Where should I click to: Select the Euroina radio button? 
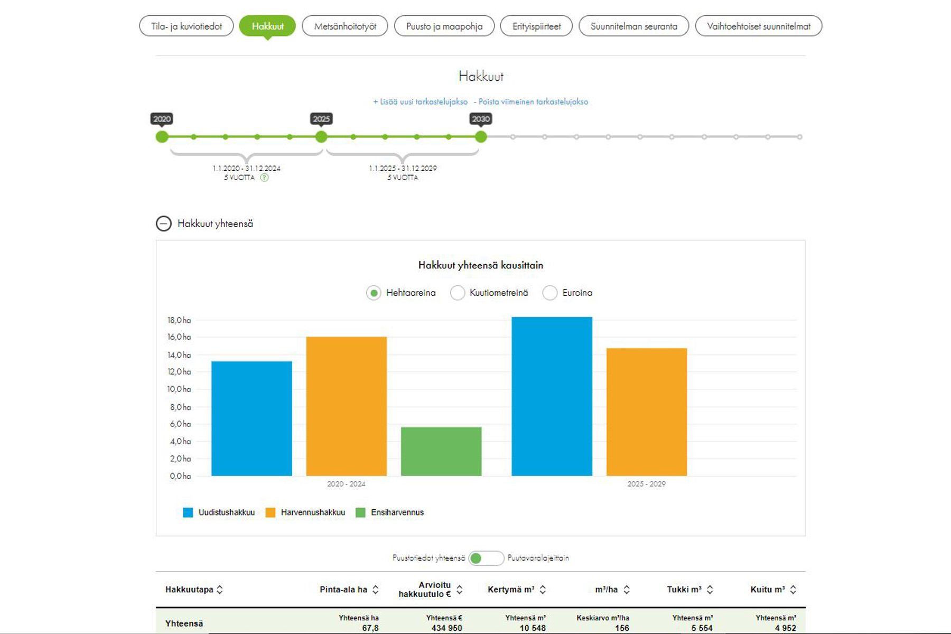tap(550, 293)
